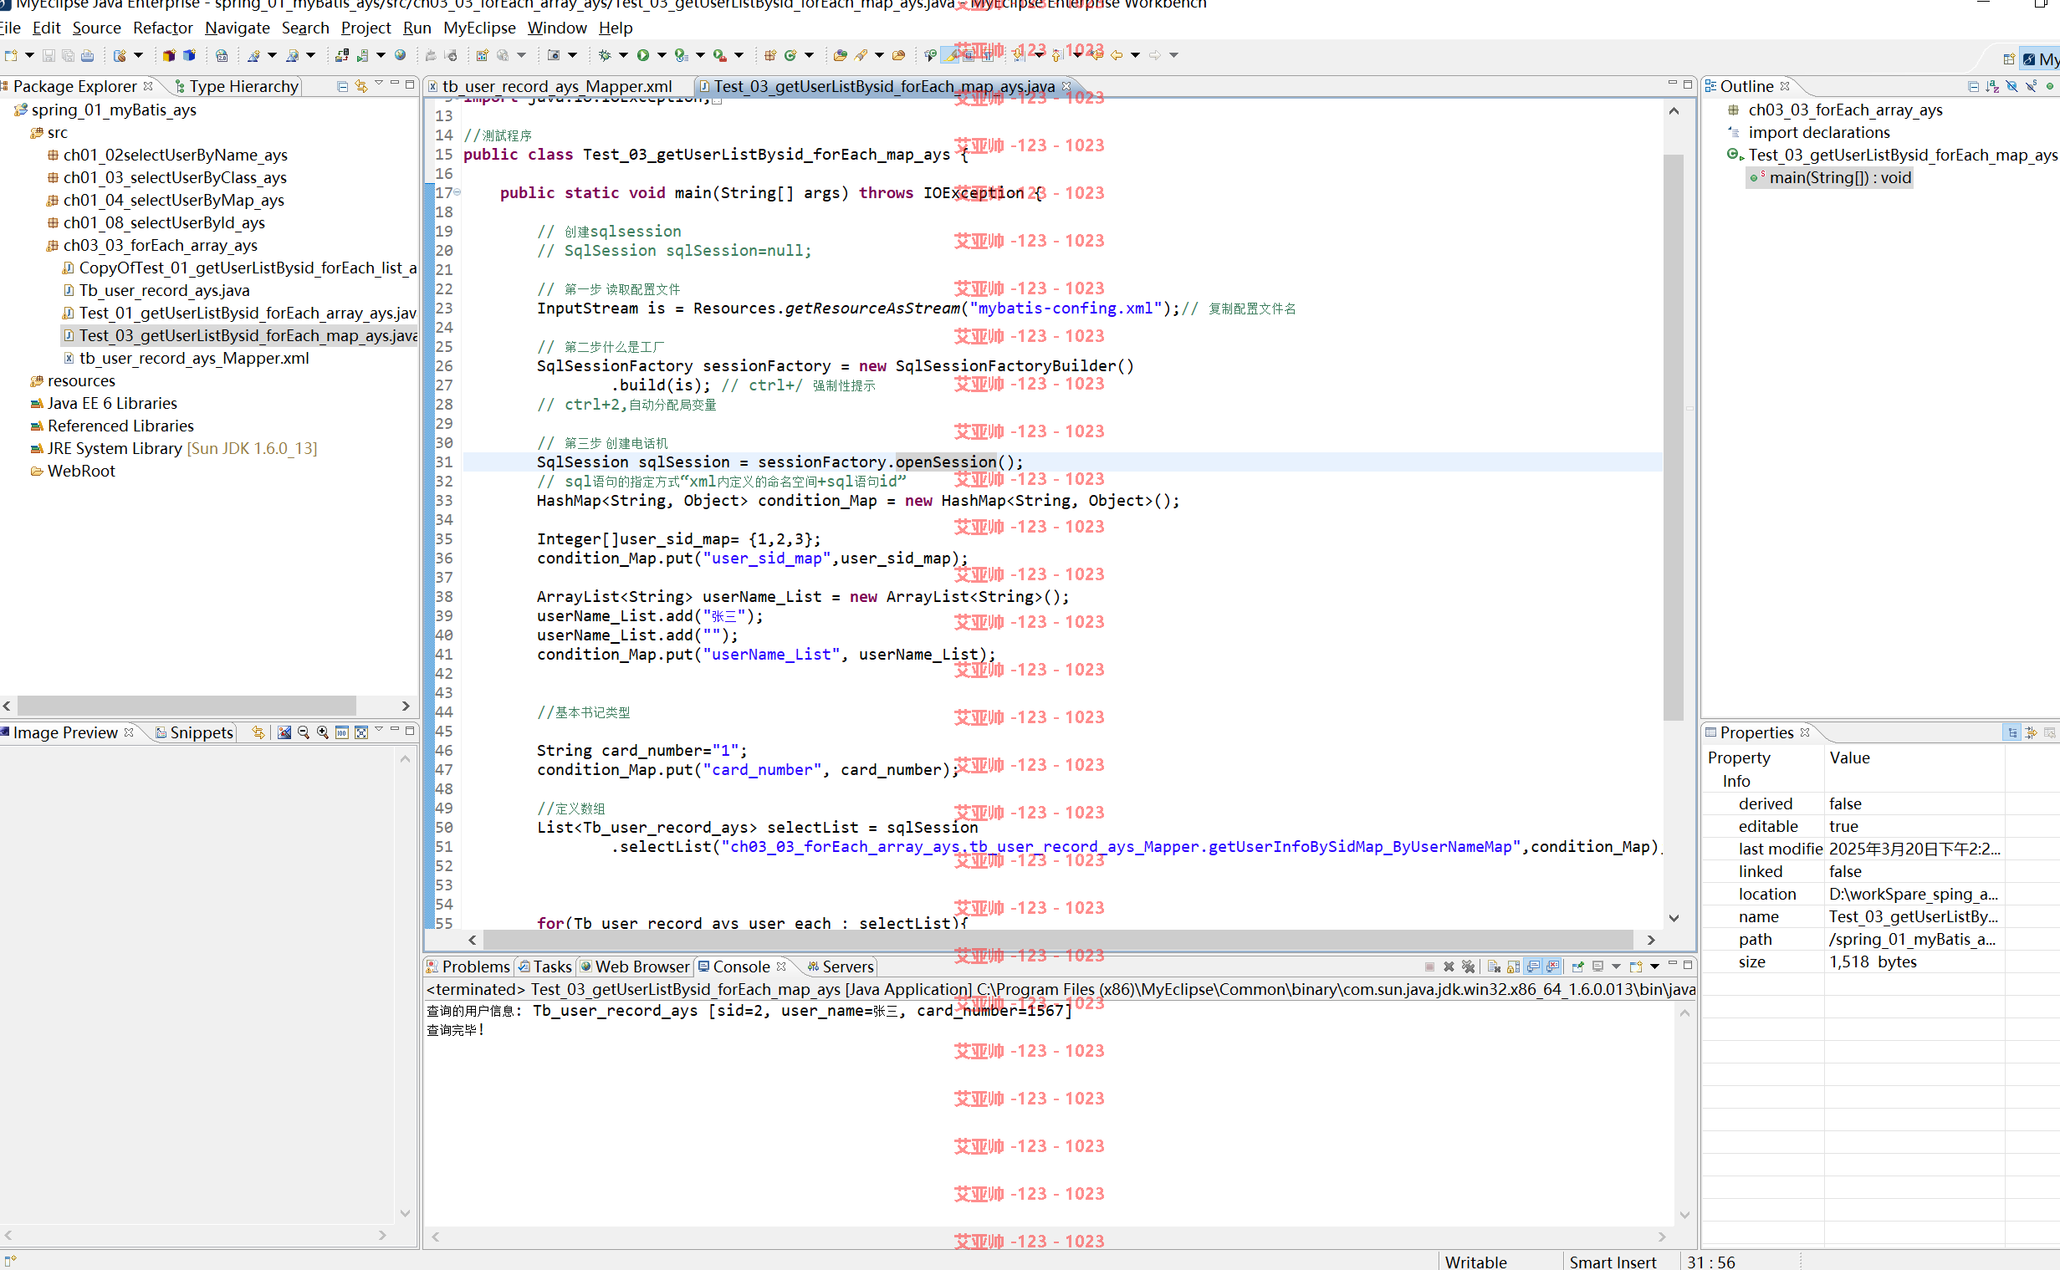Image resolution: width=2060 pixels, height=1270 pixels.
Task: Toggle Link with Editor in Image Preview panel
Action: [x=258, y=732]
